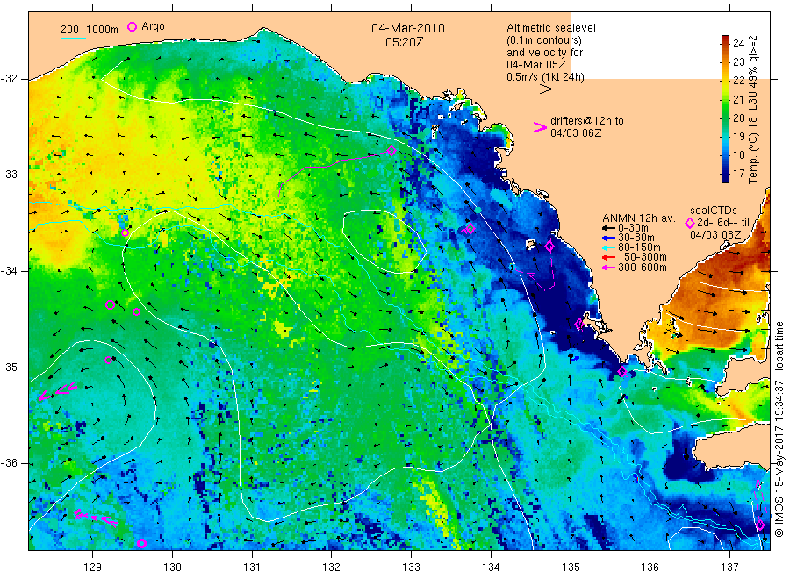Image resolution: width=790 pixels, height=579 pixels.
Task: Click the magenta 300-600m ANMN arrow symbol
Action: point(608,268)
